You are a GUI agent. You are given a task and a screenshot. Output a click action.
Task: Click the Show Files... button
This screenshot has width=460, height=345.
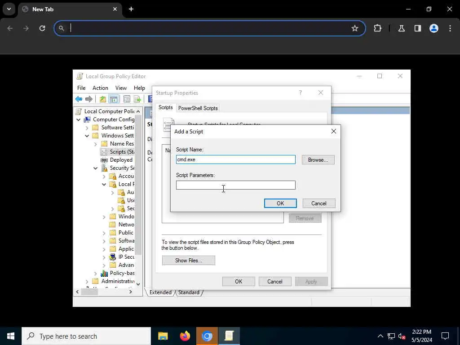pyautogui.click(x=188, y=260)
